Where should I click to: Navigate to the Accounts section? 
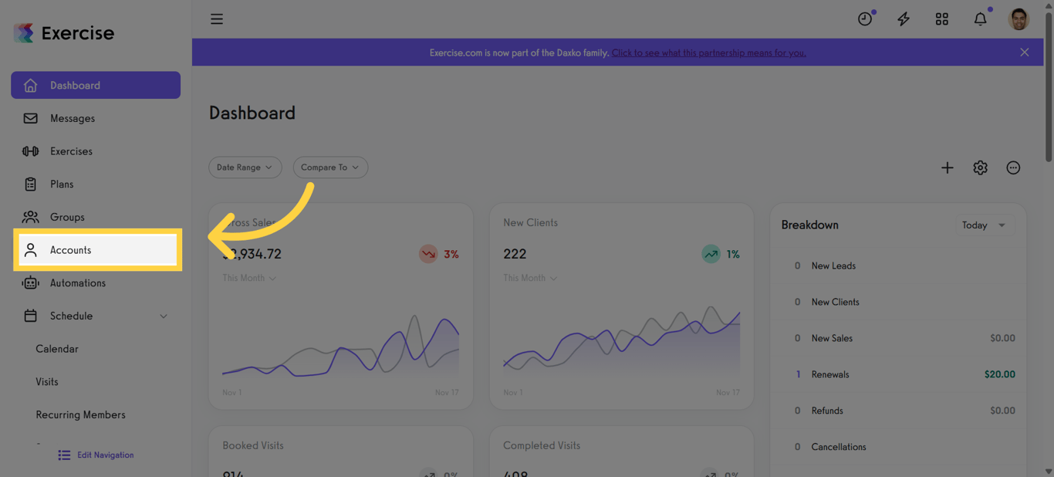pos(71,249)
